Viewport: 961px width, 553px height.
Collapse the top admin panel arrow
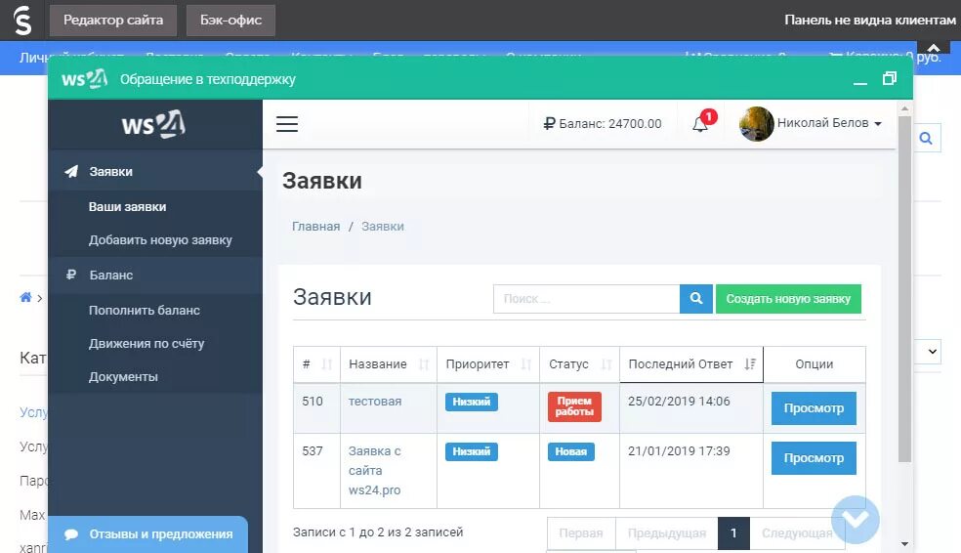tap(934, 48)
